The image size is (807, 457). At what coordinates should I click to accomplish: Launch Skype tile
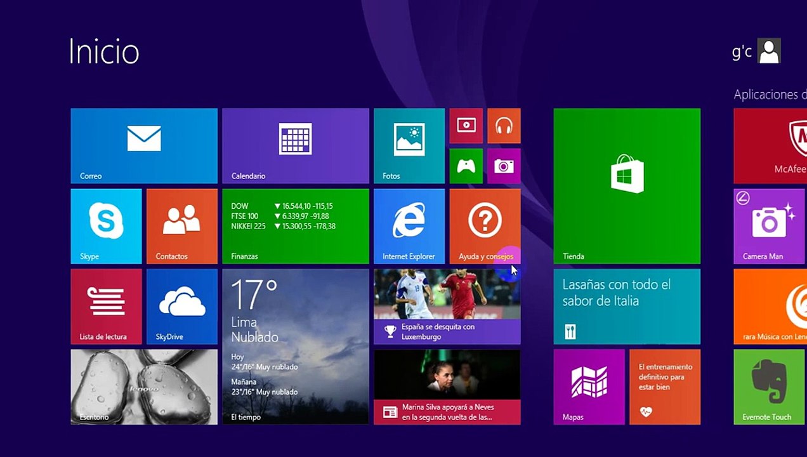106,227
